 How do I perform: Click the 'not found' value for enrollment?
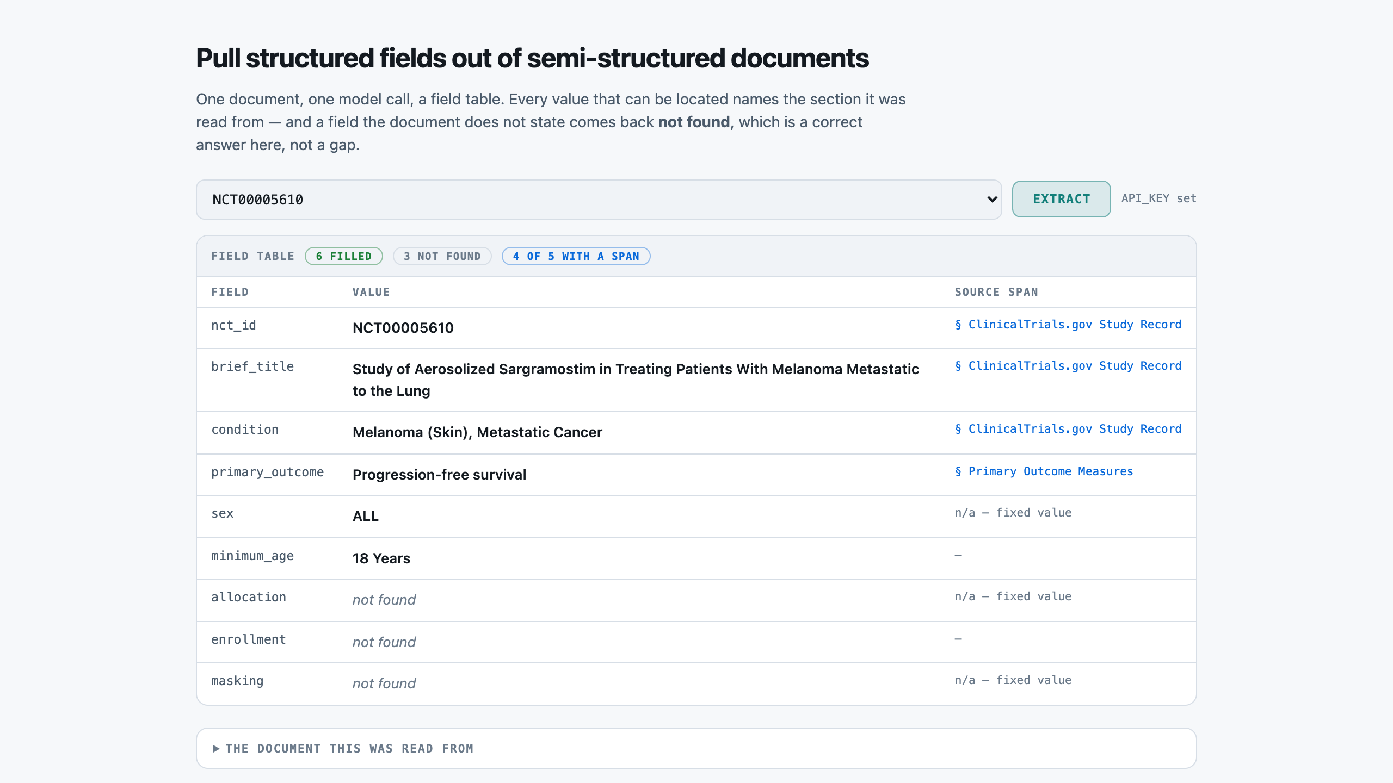pos(384,642)
